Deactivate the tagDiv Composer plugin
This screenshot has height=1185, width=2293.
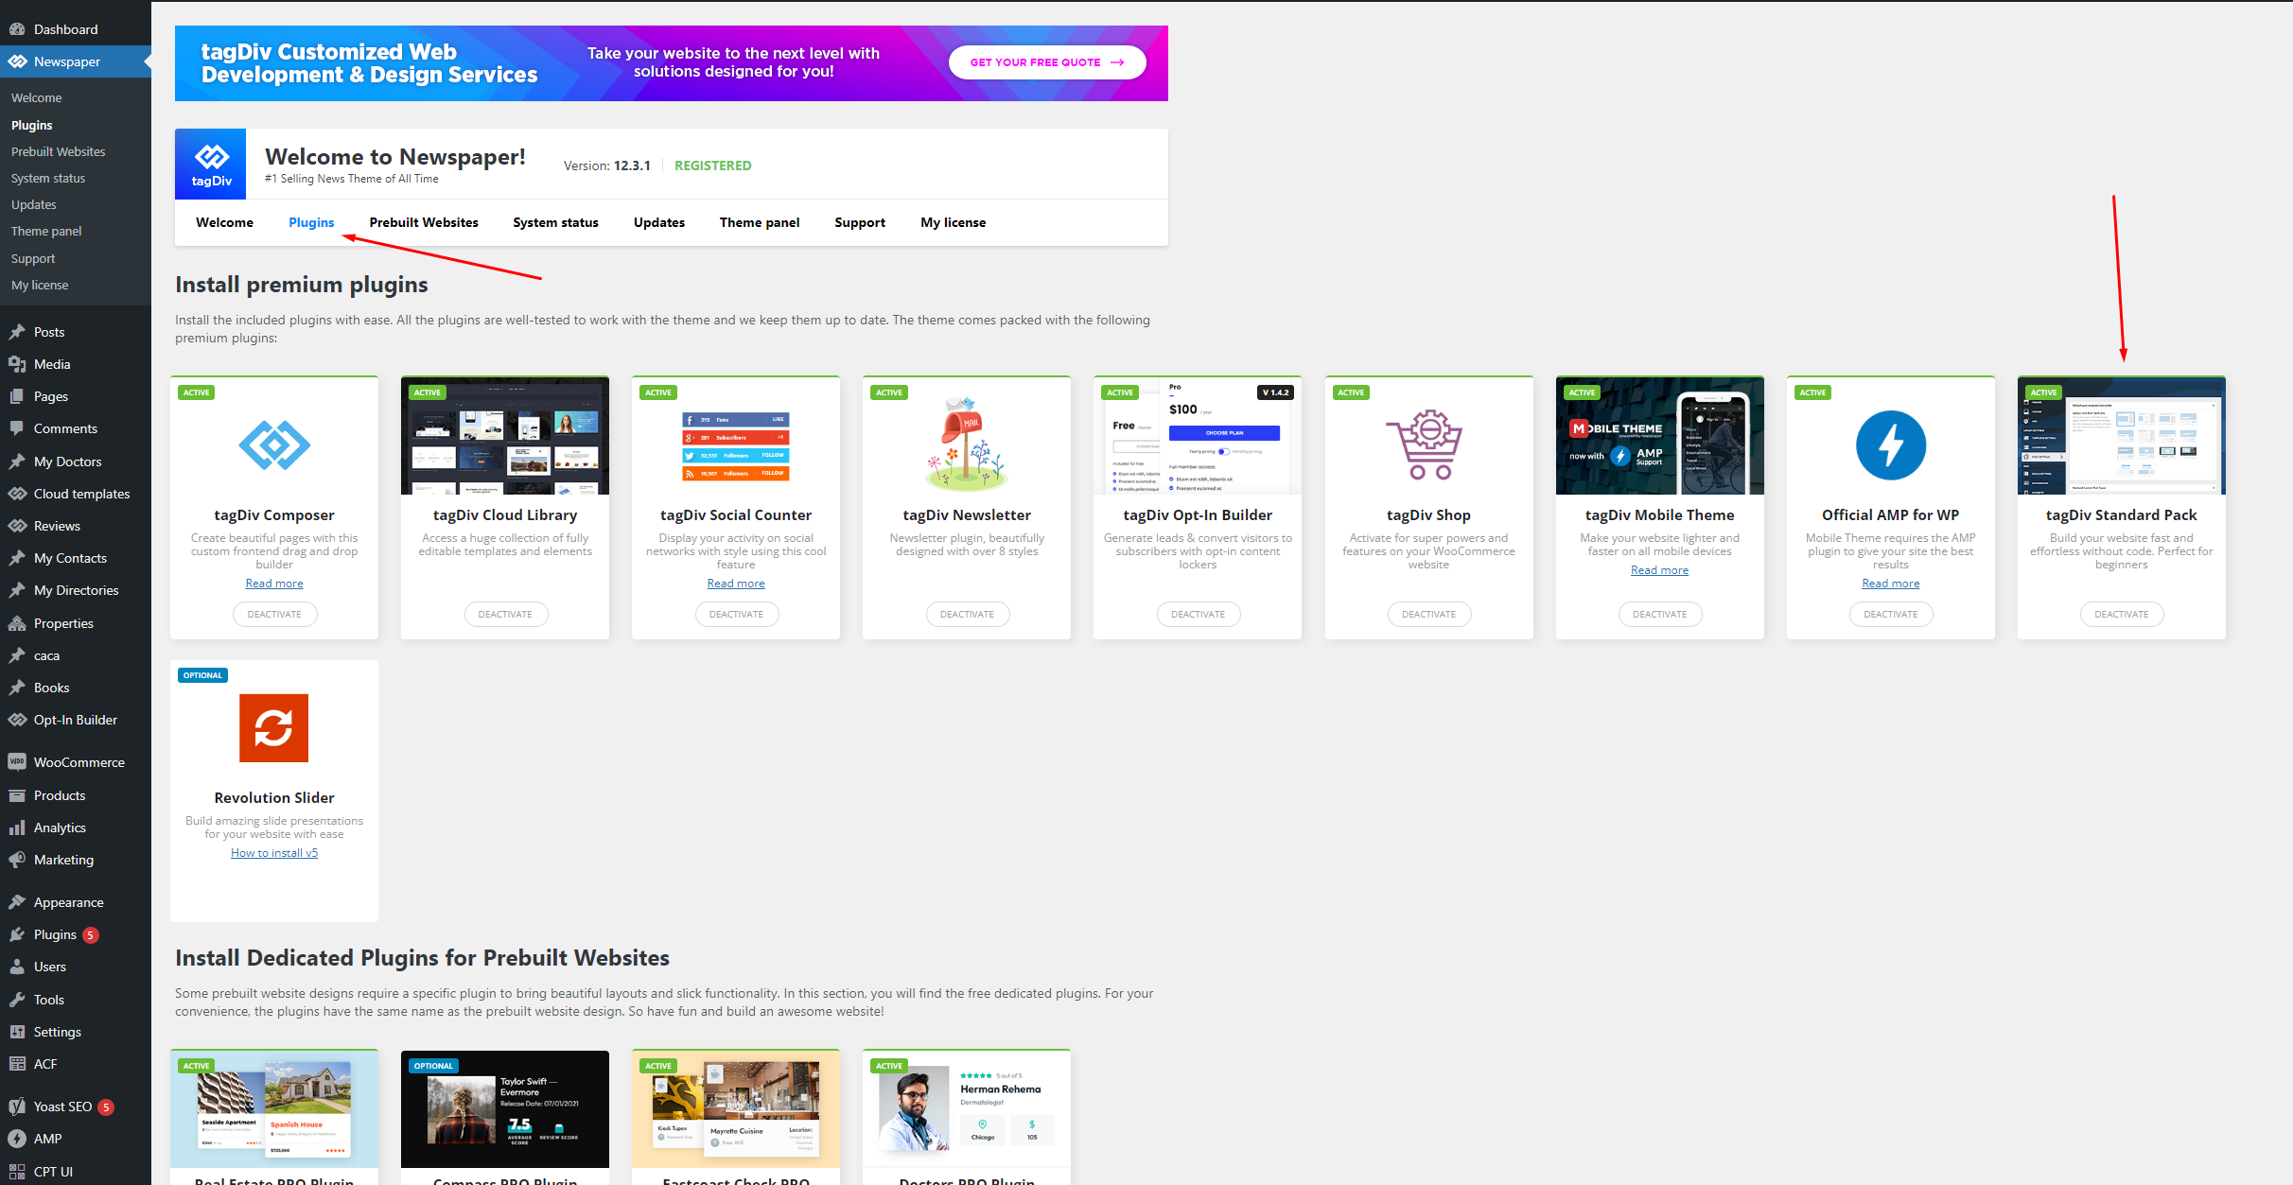pos(274,614)
